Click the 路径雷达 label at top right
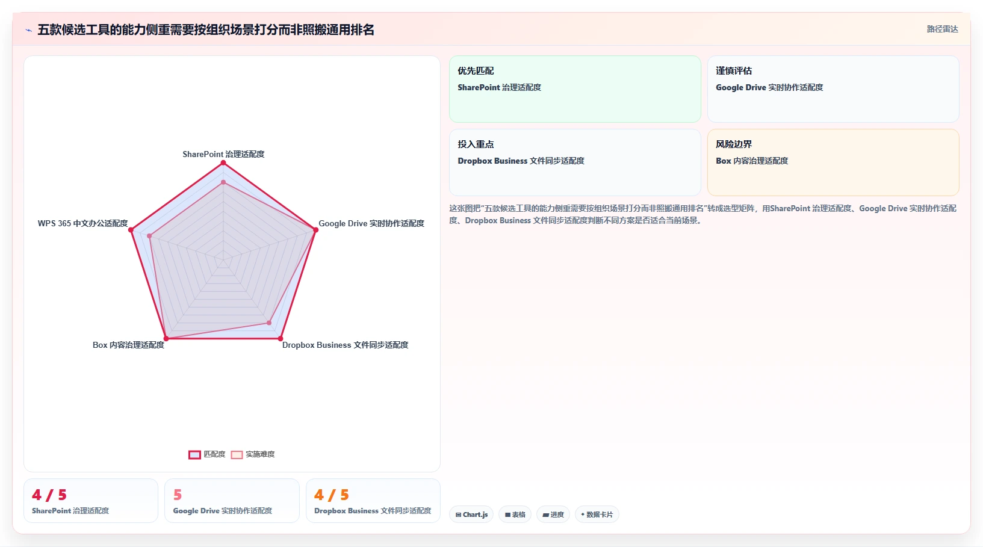This screenshot has width=983, height=547. [942, 29]
